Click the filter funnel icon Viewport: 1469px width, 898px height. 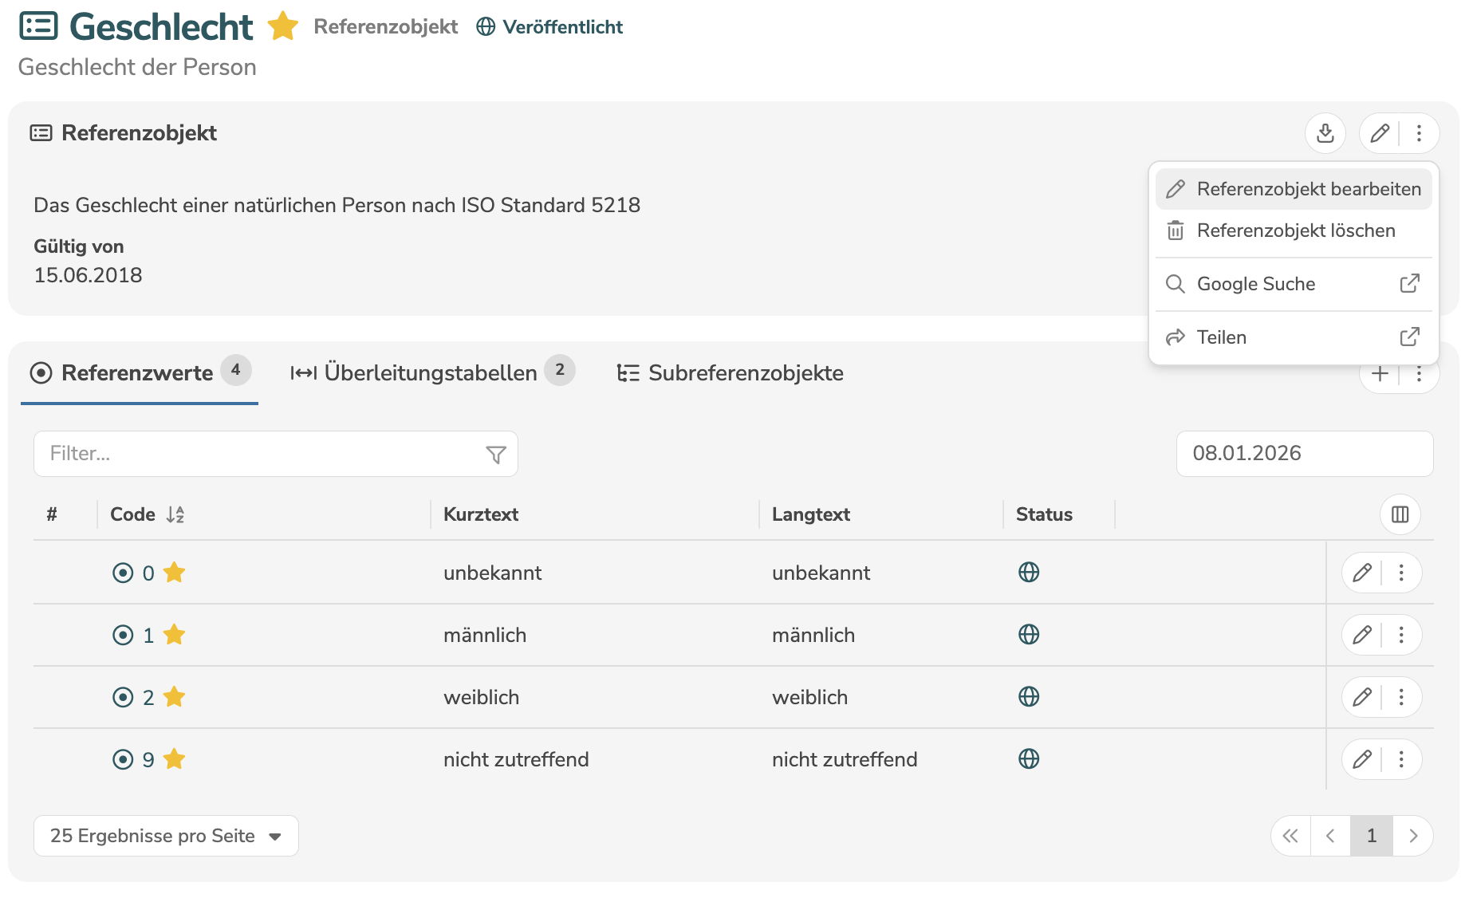click(495, 455)
